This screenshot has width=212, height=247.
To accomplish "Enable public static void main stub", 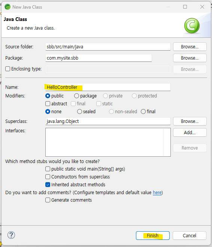I will tap(48, 169).
